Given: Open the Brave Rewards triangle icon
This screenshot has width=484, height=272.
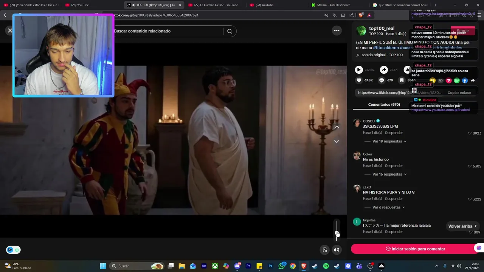Looking at the screenshot, I should [x=369, y=15].
